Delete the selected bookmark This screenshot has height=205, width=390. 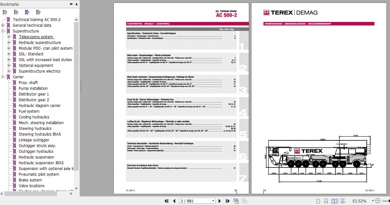[x=4, y=12]
